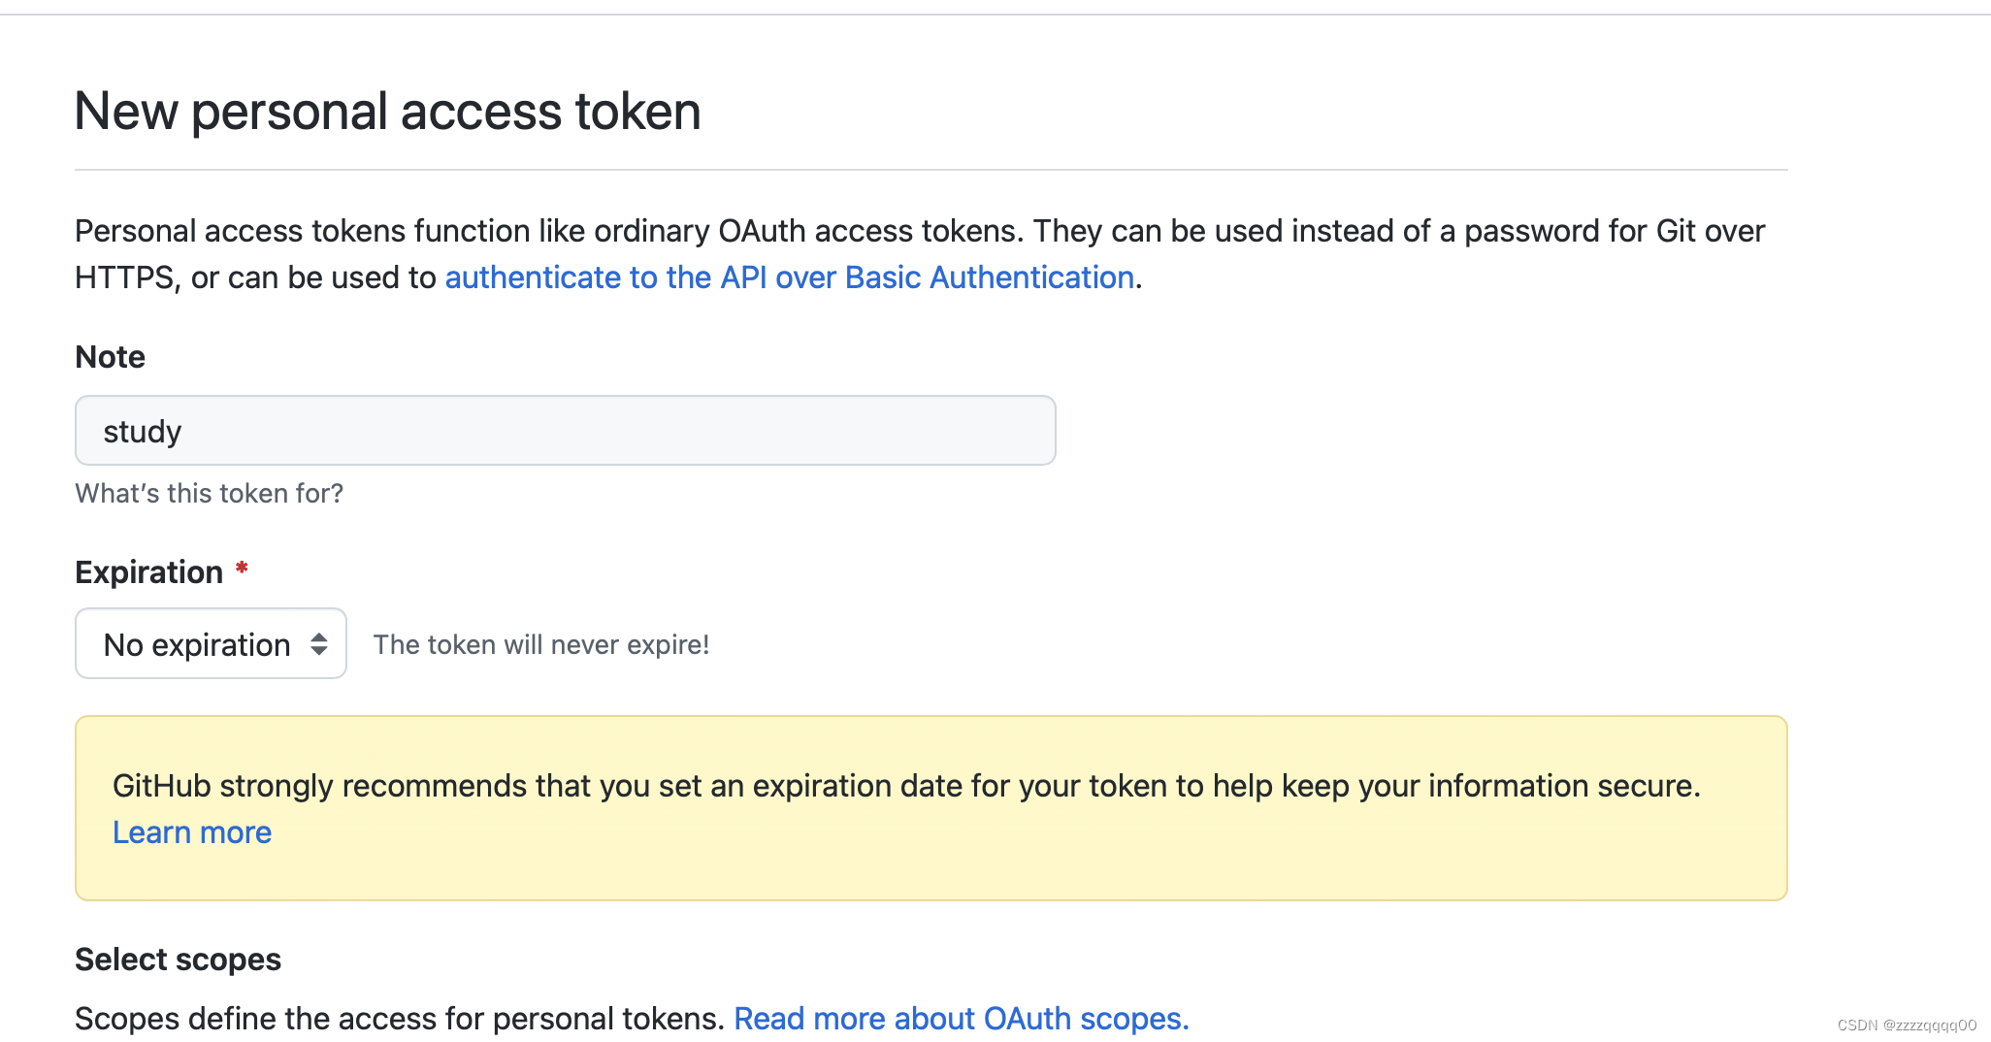Open the "No expiration" dropdown
This screenshot has height=1042, width=1991.
[211, 643]
